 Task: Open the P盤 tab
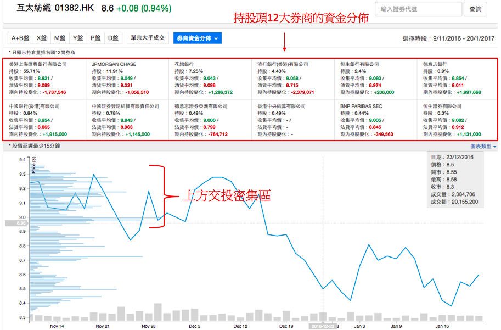click(x=95, y=38)
